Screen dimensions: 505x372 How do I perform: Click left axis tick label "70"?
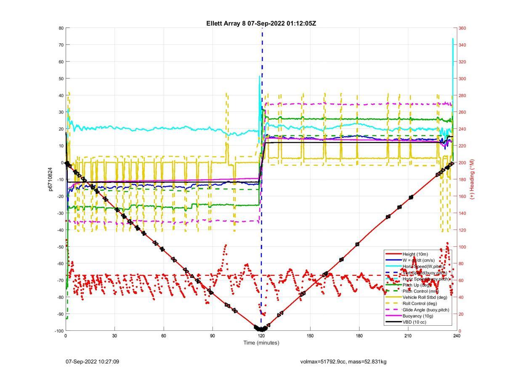click(x=61, y=45)
